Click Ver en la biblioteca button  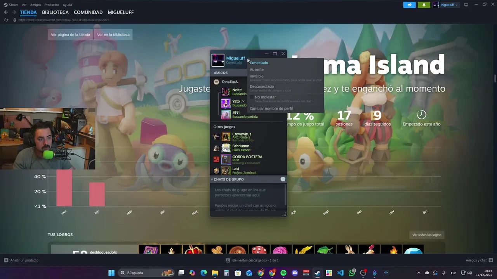click(x=113, y=34)
